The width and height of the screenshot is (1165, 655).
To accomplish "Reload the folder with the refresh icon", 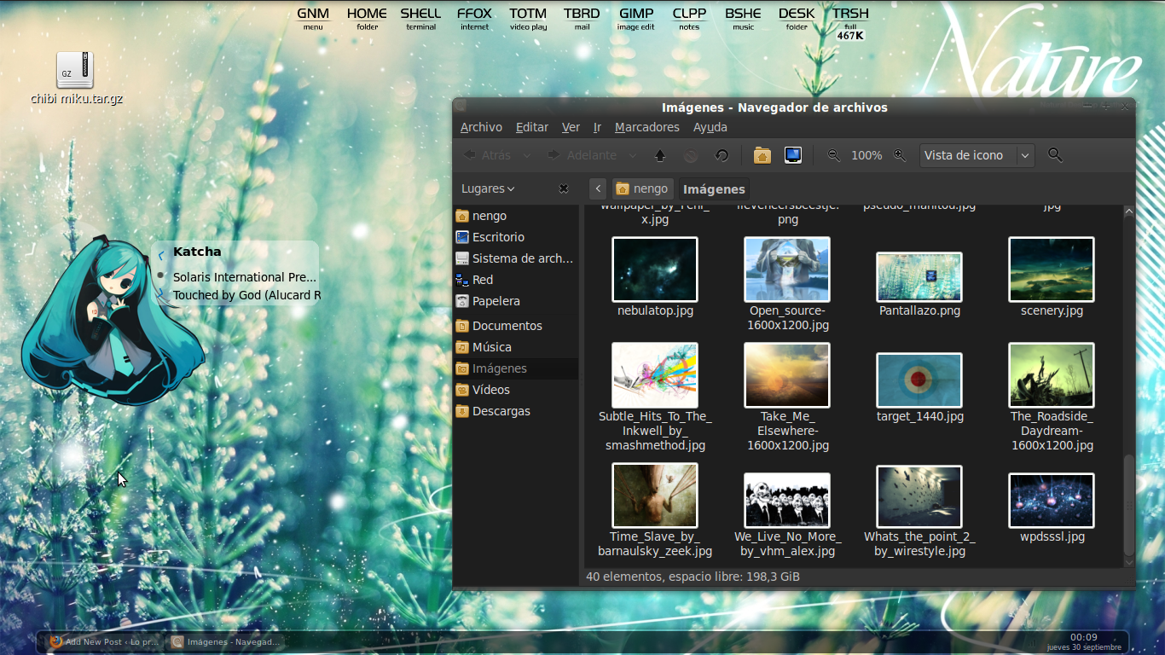I will coord(722,155).
